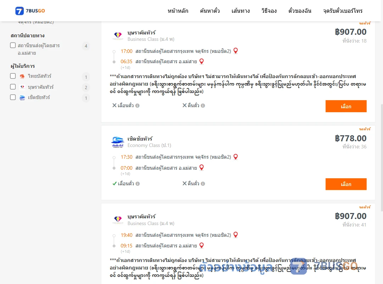Click the 06:35 arrival time
383x284 pixels.
tap(127, 61)
